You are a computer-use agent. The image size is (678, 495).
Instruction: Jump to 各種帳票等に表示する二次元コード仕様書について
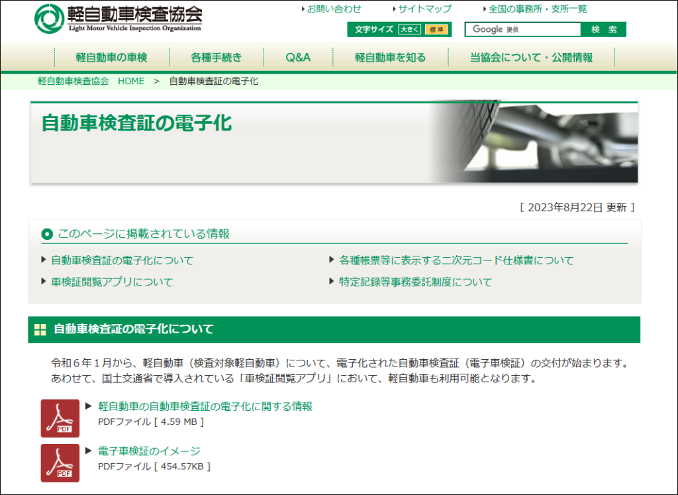pos(456,260)
